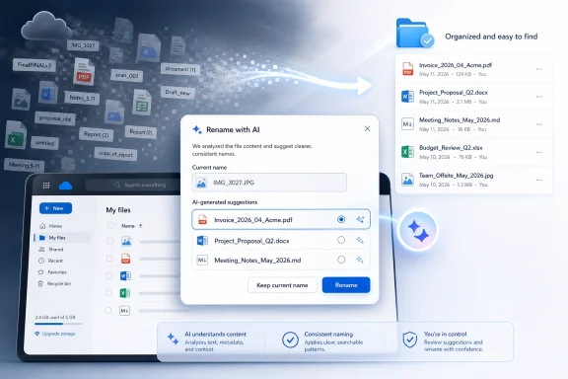Click the Team_Offsite_May_2026.jpg file name
The width and height of the screenshot is (568, 379).
click(456, 175)
